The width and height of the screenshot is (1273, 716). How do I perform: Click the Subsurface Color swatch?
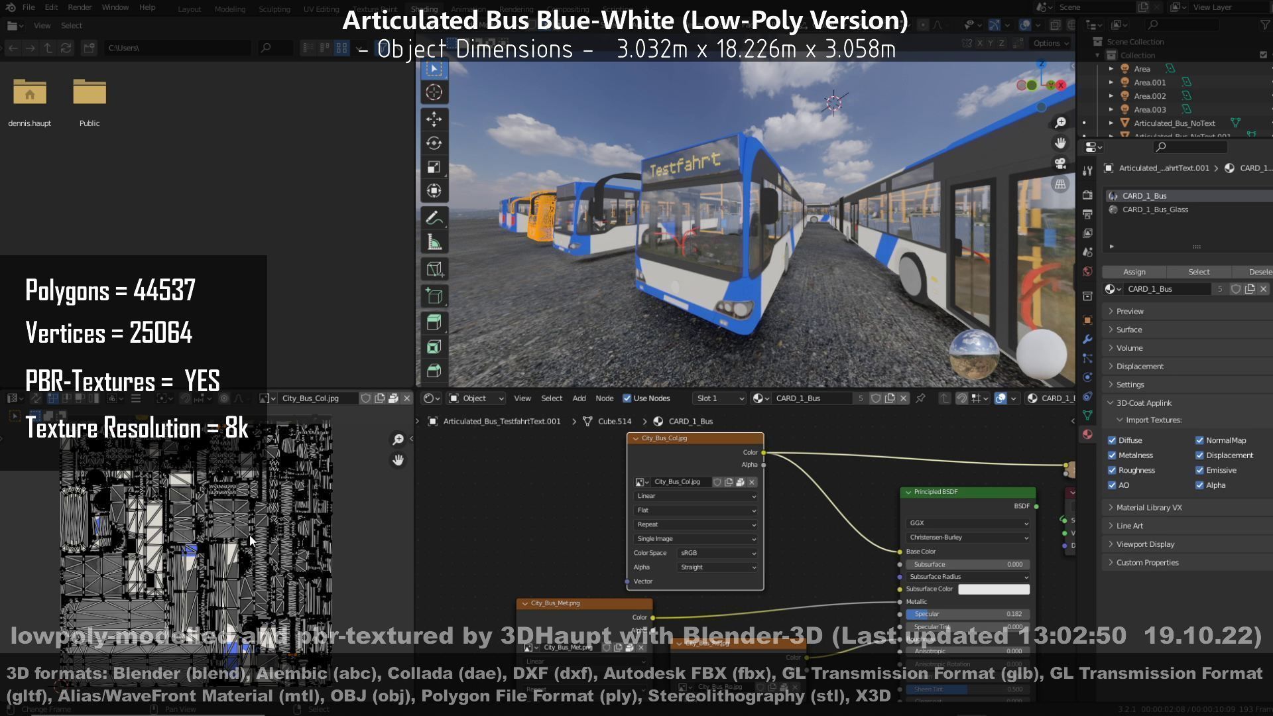tap(994, 589)
